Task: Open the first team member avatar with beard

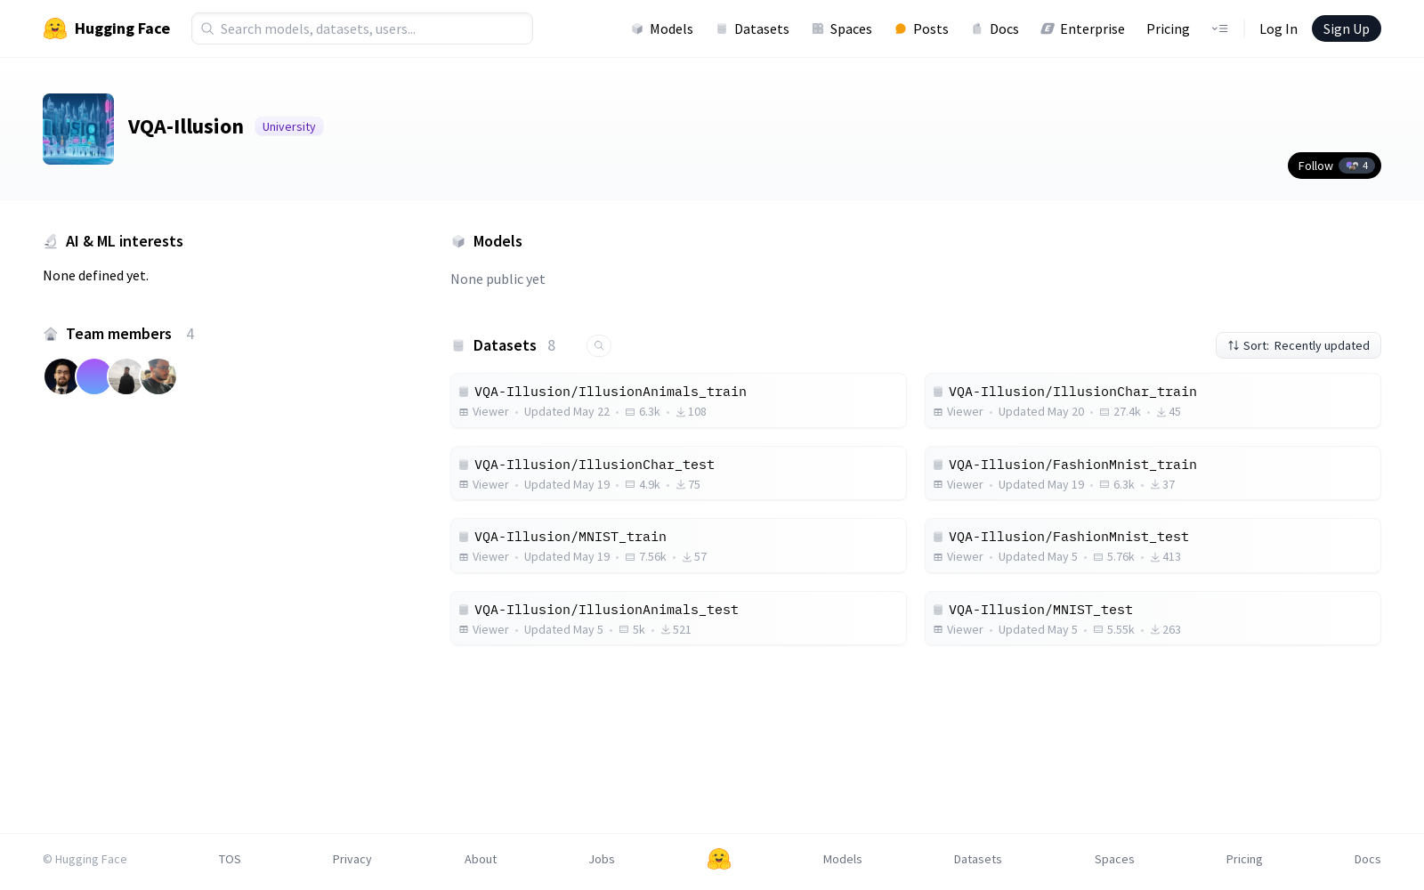Action: point(61,376)
